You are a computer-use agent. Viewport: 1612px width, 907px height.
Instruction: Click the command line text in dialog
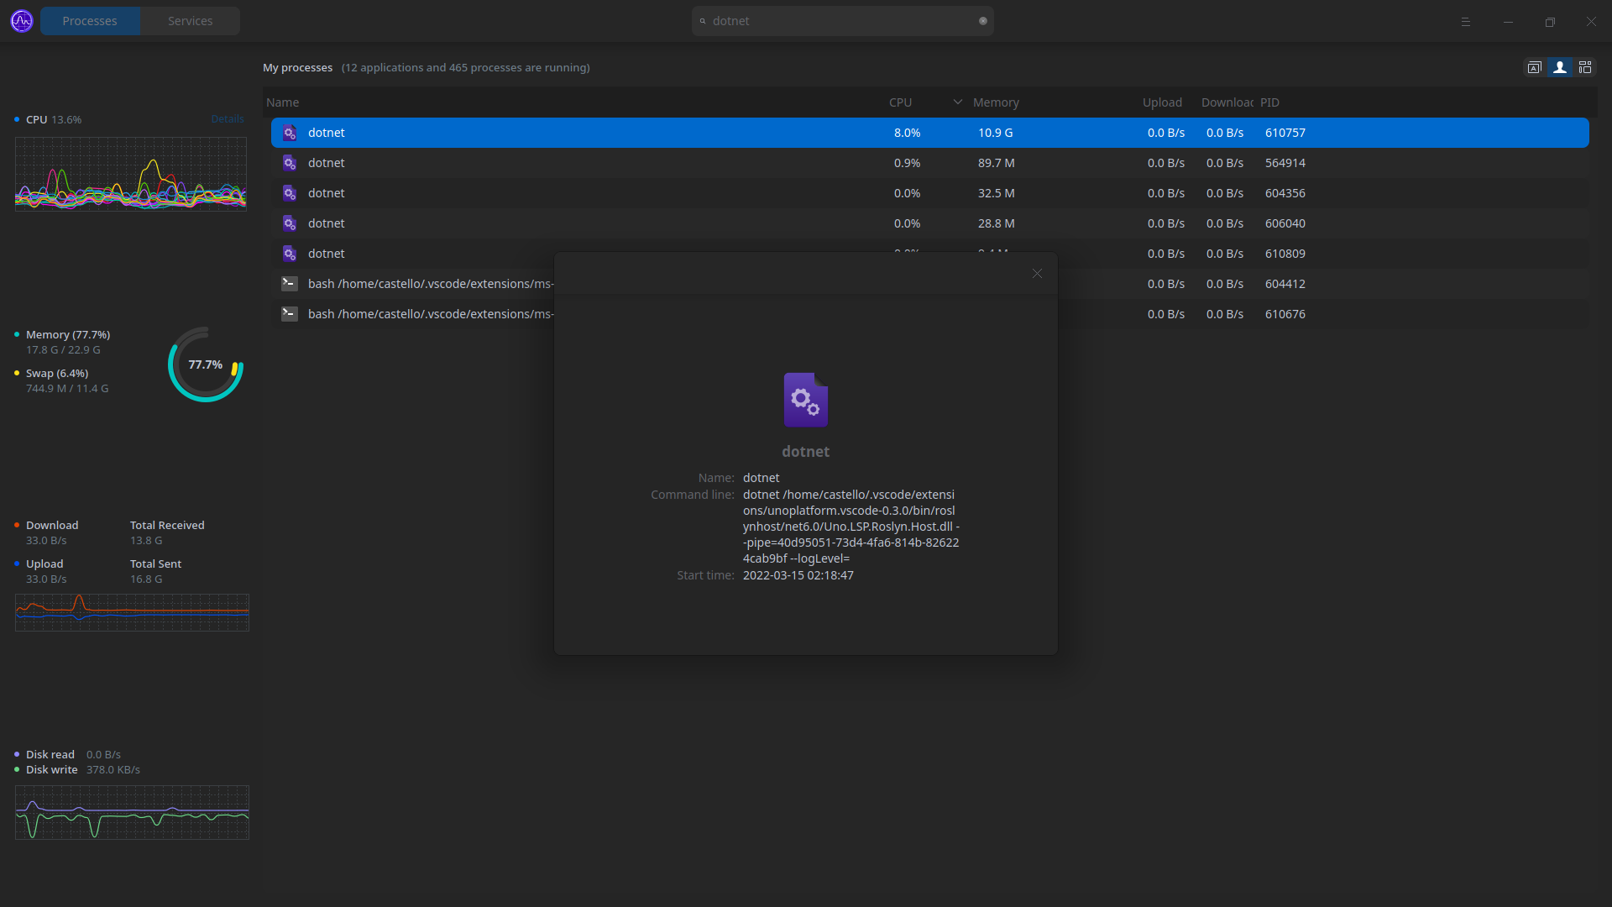pos(850,527)
